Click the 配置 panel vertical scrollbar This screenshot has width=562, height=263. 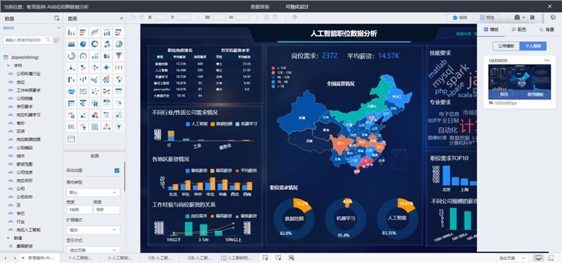coord(124,176)
